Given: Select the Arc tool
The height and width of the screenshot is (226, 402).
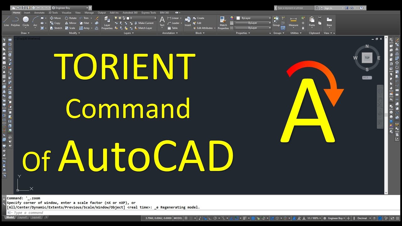Looking at the screenshot, I should [x=35, y=21].
